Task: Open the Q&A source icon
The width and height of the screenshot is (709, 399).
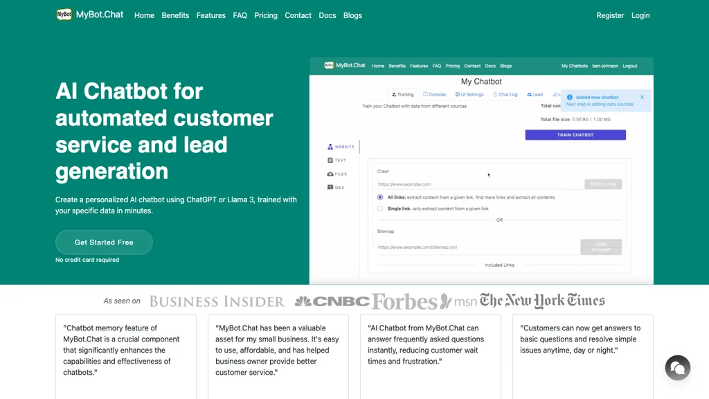Action: click(330, 187)
